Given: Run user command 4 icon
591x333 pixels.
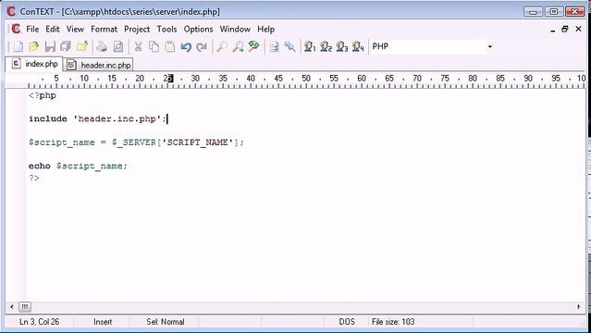Looking at the screenshot, I should coord(358,47).
